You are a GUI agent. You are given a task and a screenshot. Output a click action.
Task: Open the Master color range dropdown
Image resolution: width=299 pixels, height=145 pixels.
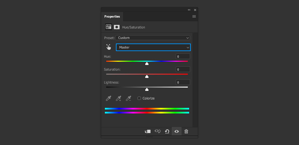pos(153,47)
